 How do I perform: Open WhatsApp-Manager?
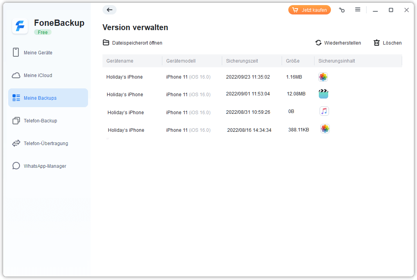coord(48,166)
